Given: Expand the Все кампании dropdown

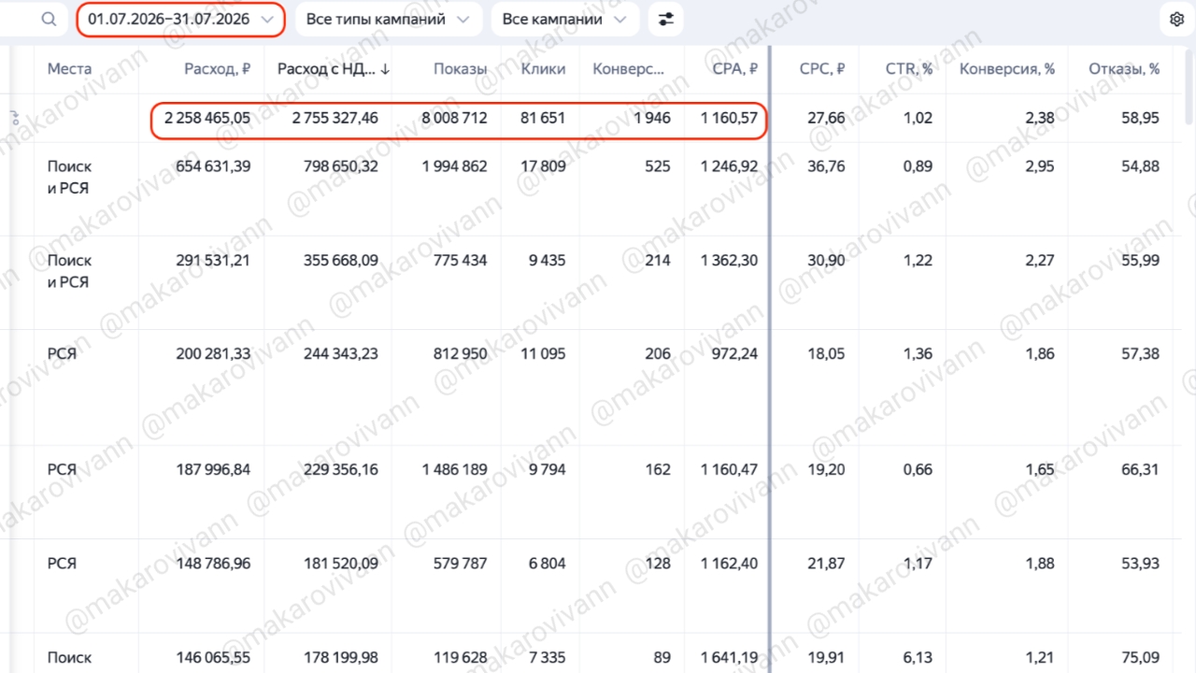Looking at the screenshot, I should (564, 19).
